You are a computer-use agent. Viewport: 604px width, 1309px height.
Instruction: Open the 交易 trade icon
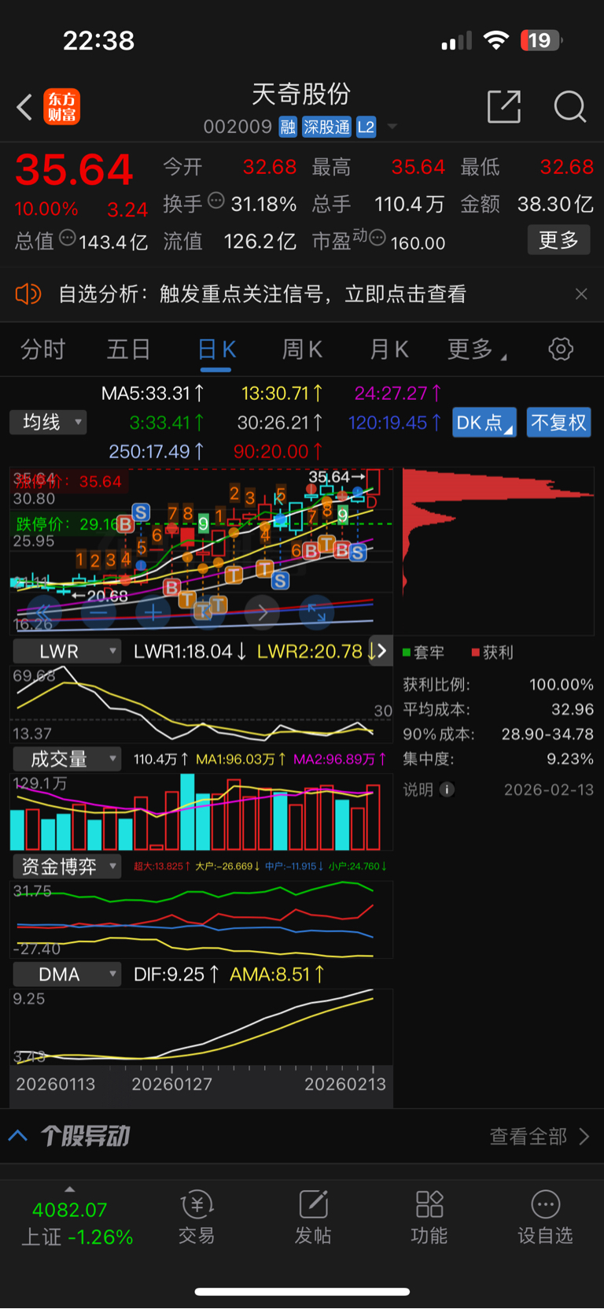197,1216
